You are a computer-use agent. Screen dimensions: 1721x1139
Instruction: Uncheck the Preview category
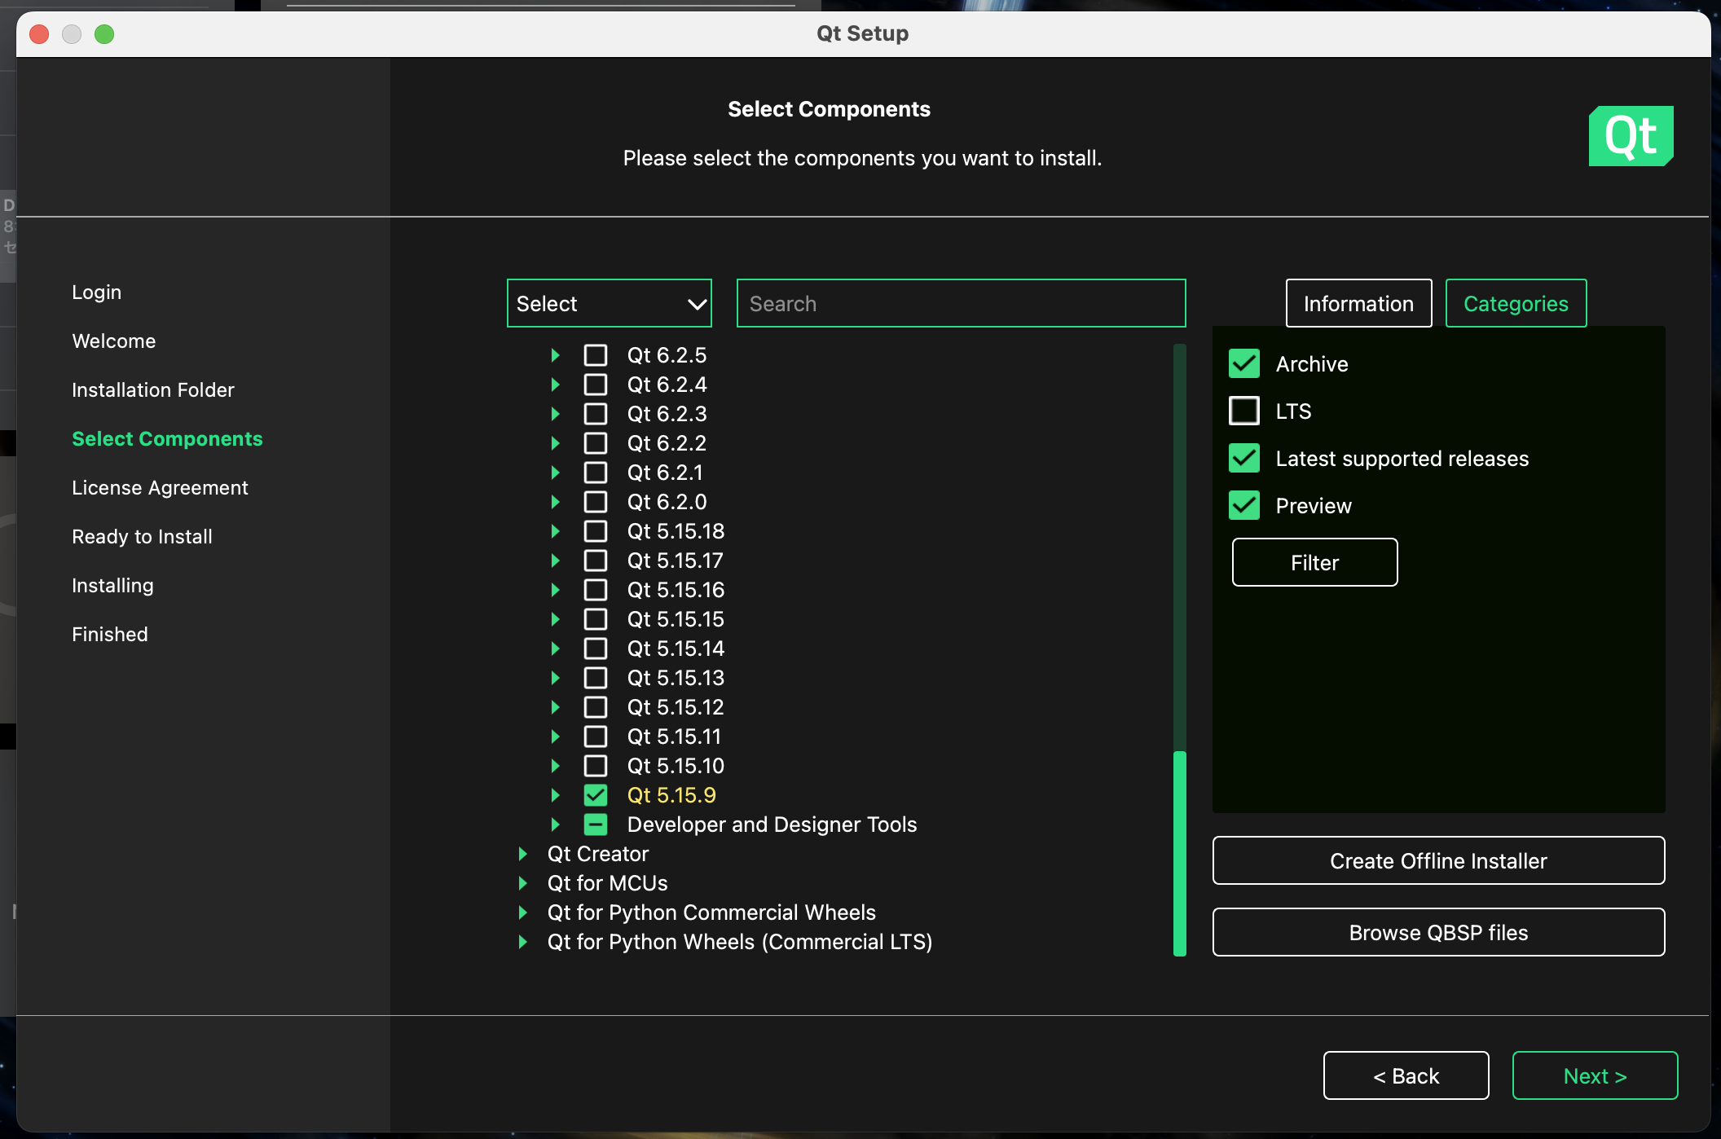[x=1244, y=505]
